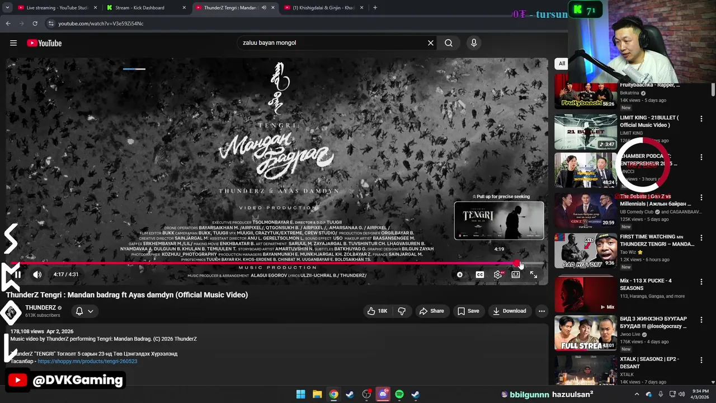
Task: Open the YouTube guide hamburger menu
Action: [13, 43]
